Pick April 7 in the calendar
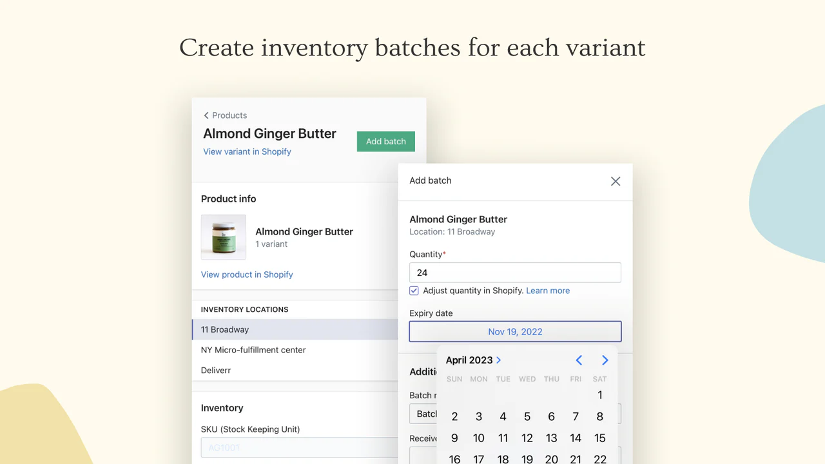The height and width of the screenshot is (464, 825). [576, 417]
